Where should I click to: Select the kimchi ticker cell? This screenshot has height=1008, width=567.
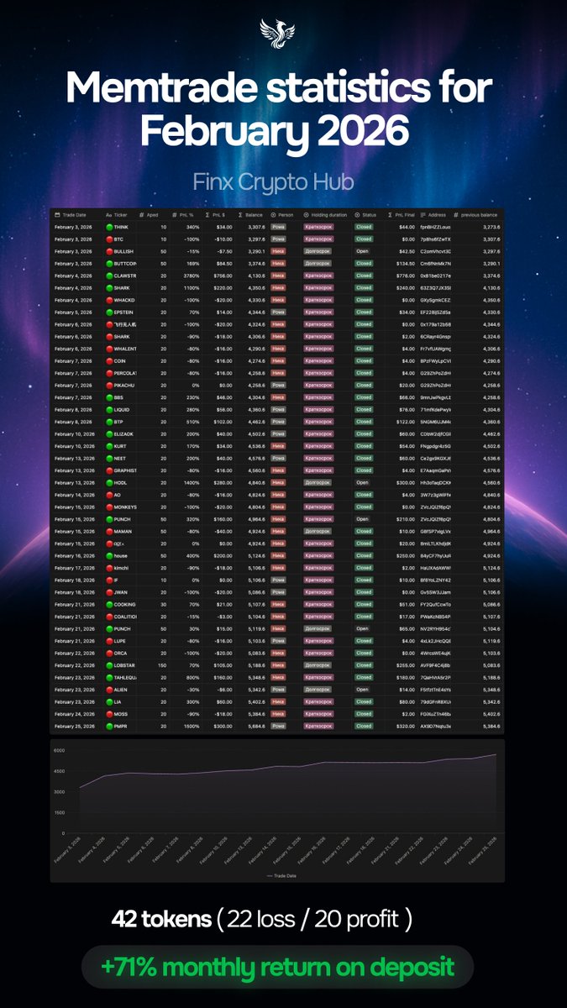click(x=119, y=569)
